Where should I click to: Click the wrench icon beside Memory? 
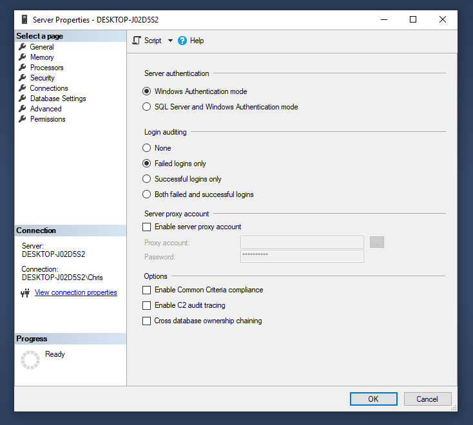click(23, 57)
